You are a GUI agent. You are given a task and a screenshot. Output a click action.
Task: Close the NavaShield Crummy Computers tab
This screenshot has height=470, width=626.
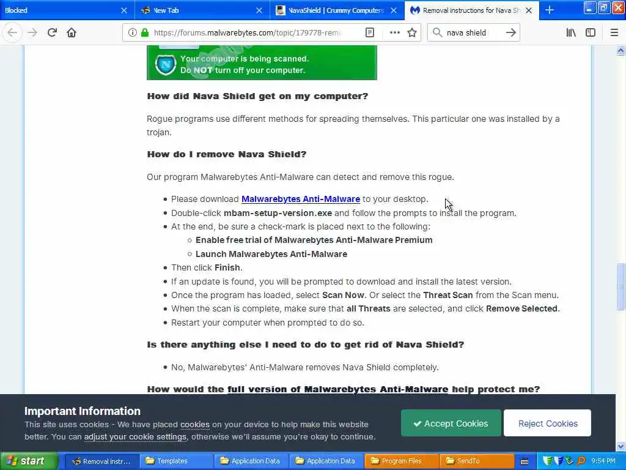[x=394, y=10]
